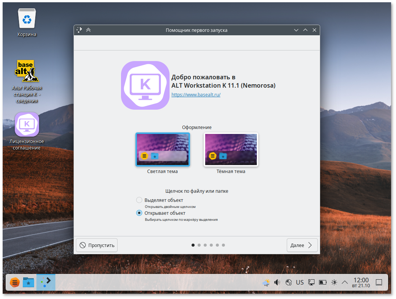
Task: Select the Открывает объект radio option
Action: pyautogui.click(x=139, y=213)
